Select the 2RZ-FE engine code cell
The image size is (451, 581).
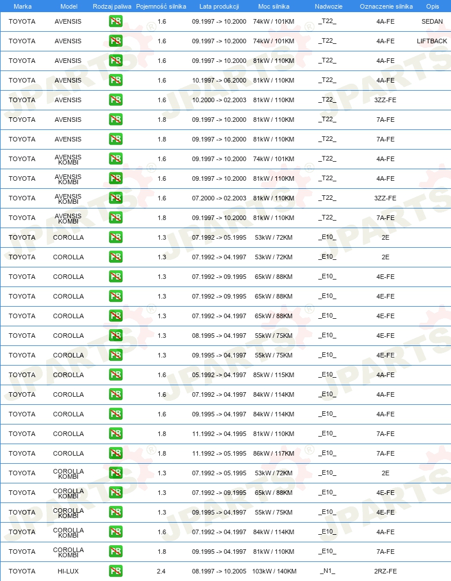coord(385,571)
